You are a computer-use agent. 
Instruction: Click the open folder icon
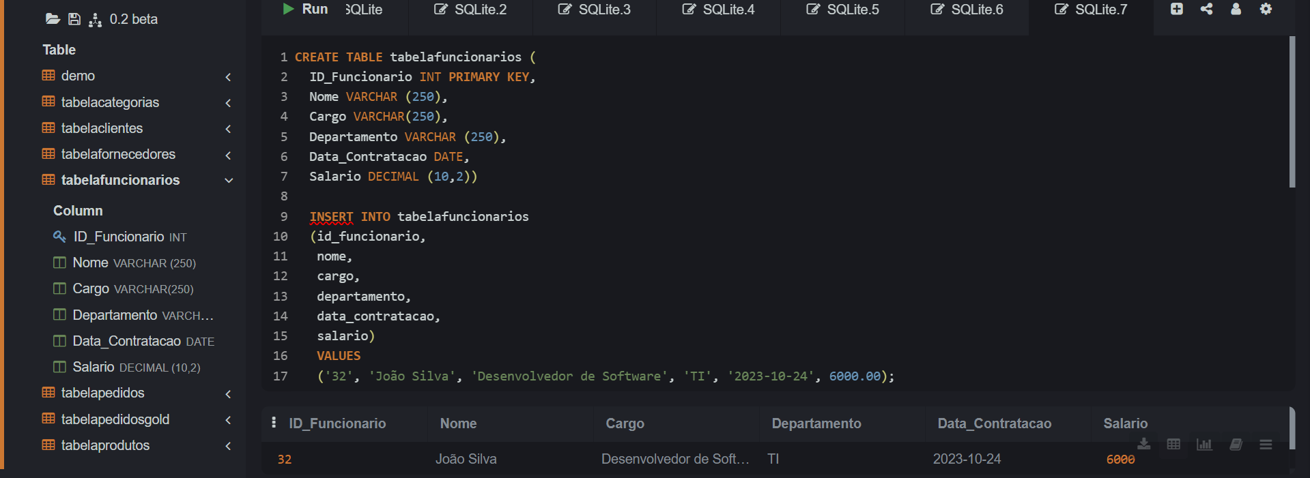[53, 19]
